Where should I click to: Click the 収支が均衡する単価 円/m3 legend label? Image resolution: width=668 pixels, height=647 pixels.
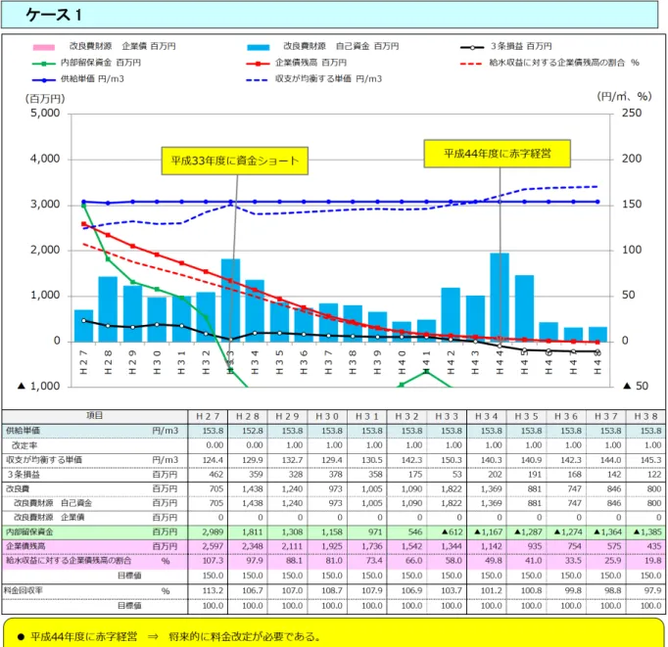(x=328, y=78)
